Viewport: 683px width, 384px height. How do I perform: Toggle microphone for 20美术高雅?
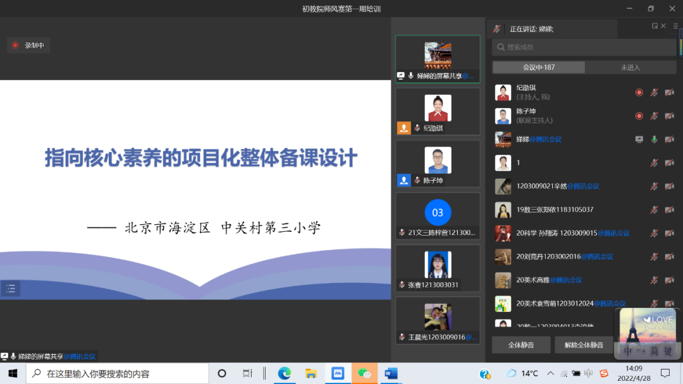[x=655, y=280]
